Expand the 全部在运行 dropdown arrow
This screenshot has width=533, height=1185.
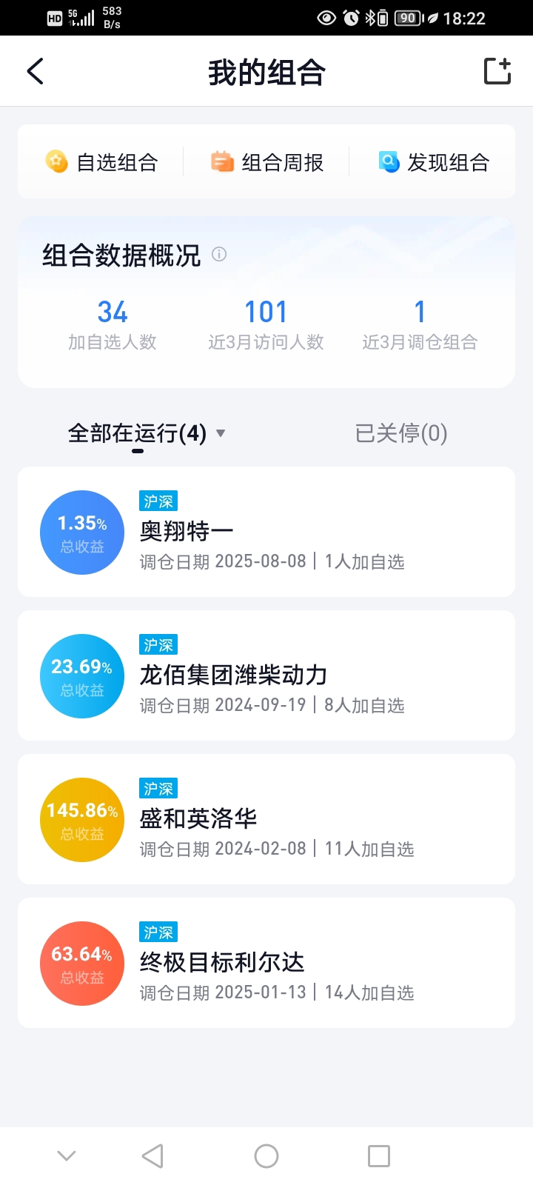coord(220,433)
